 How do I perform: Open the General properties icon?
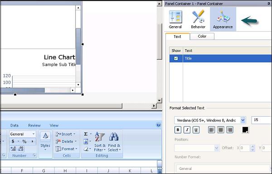(x=175, y=19)
